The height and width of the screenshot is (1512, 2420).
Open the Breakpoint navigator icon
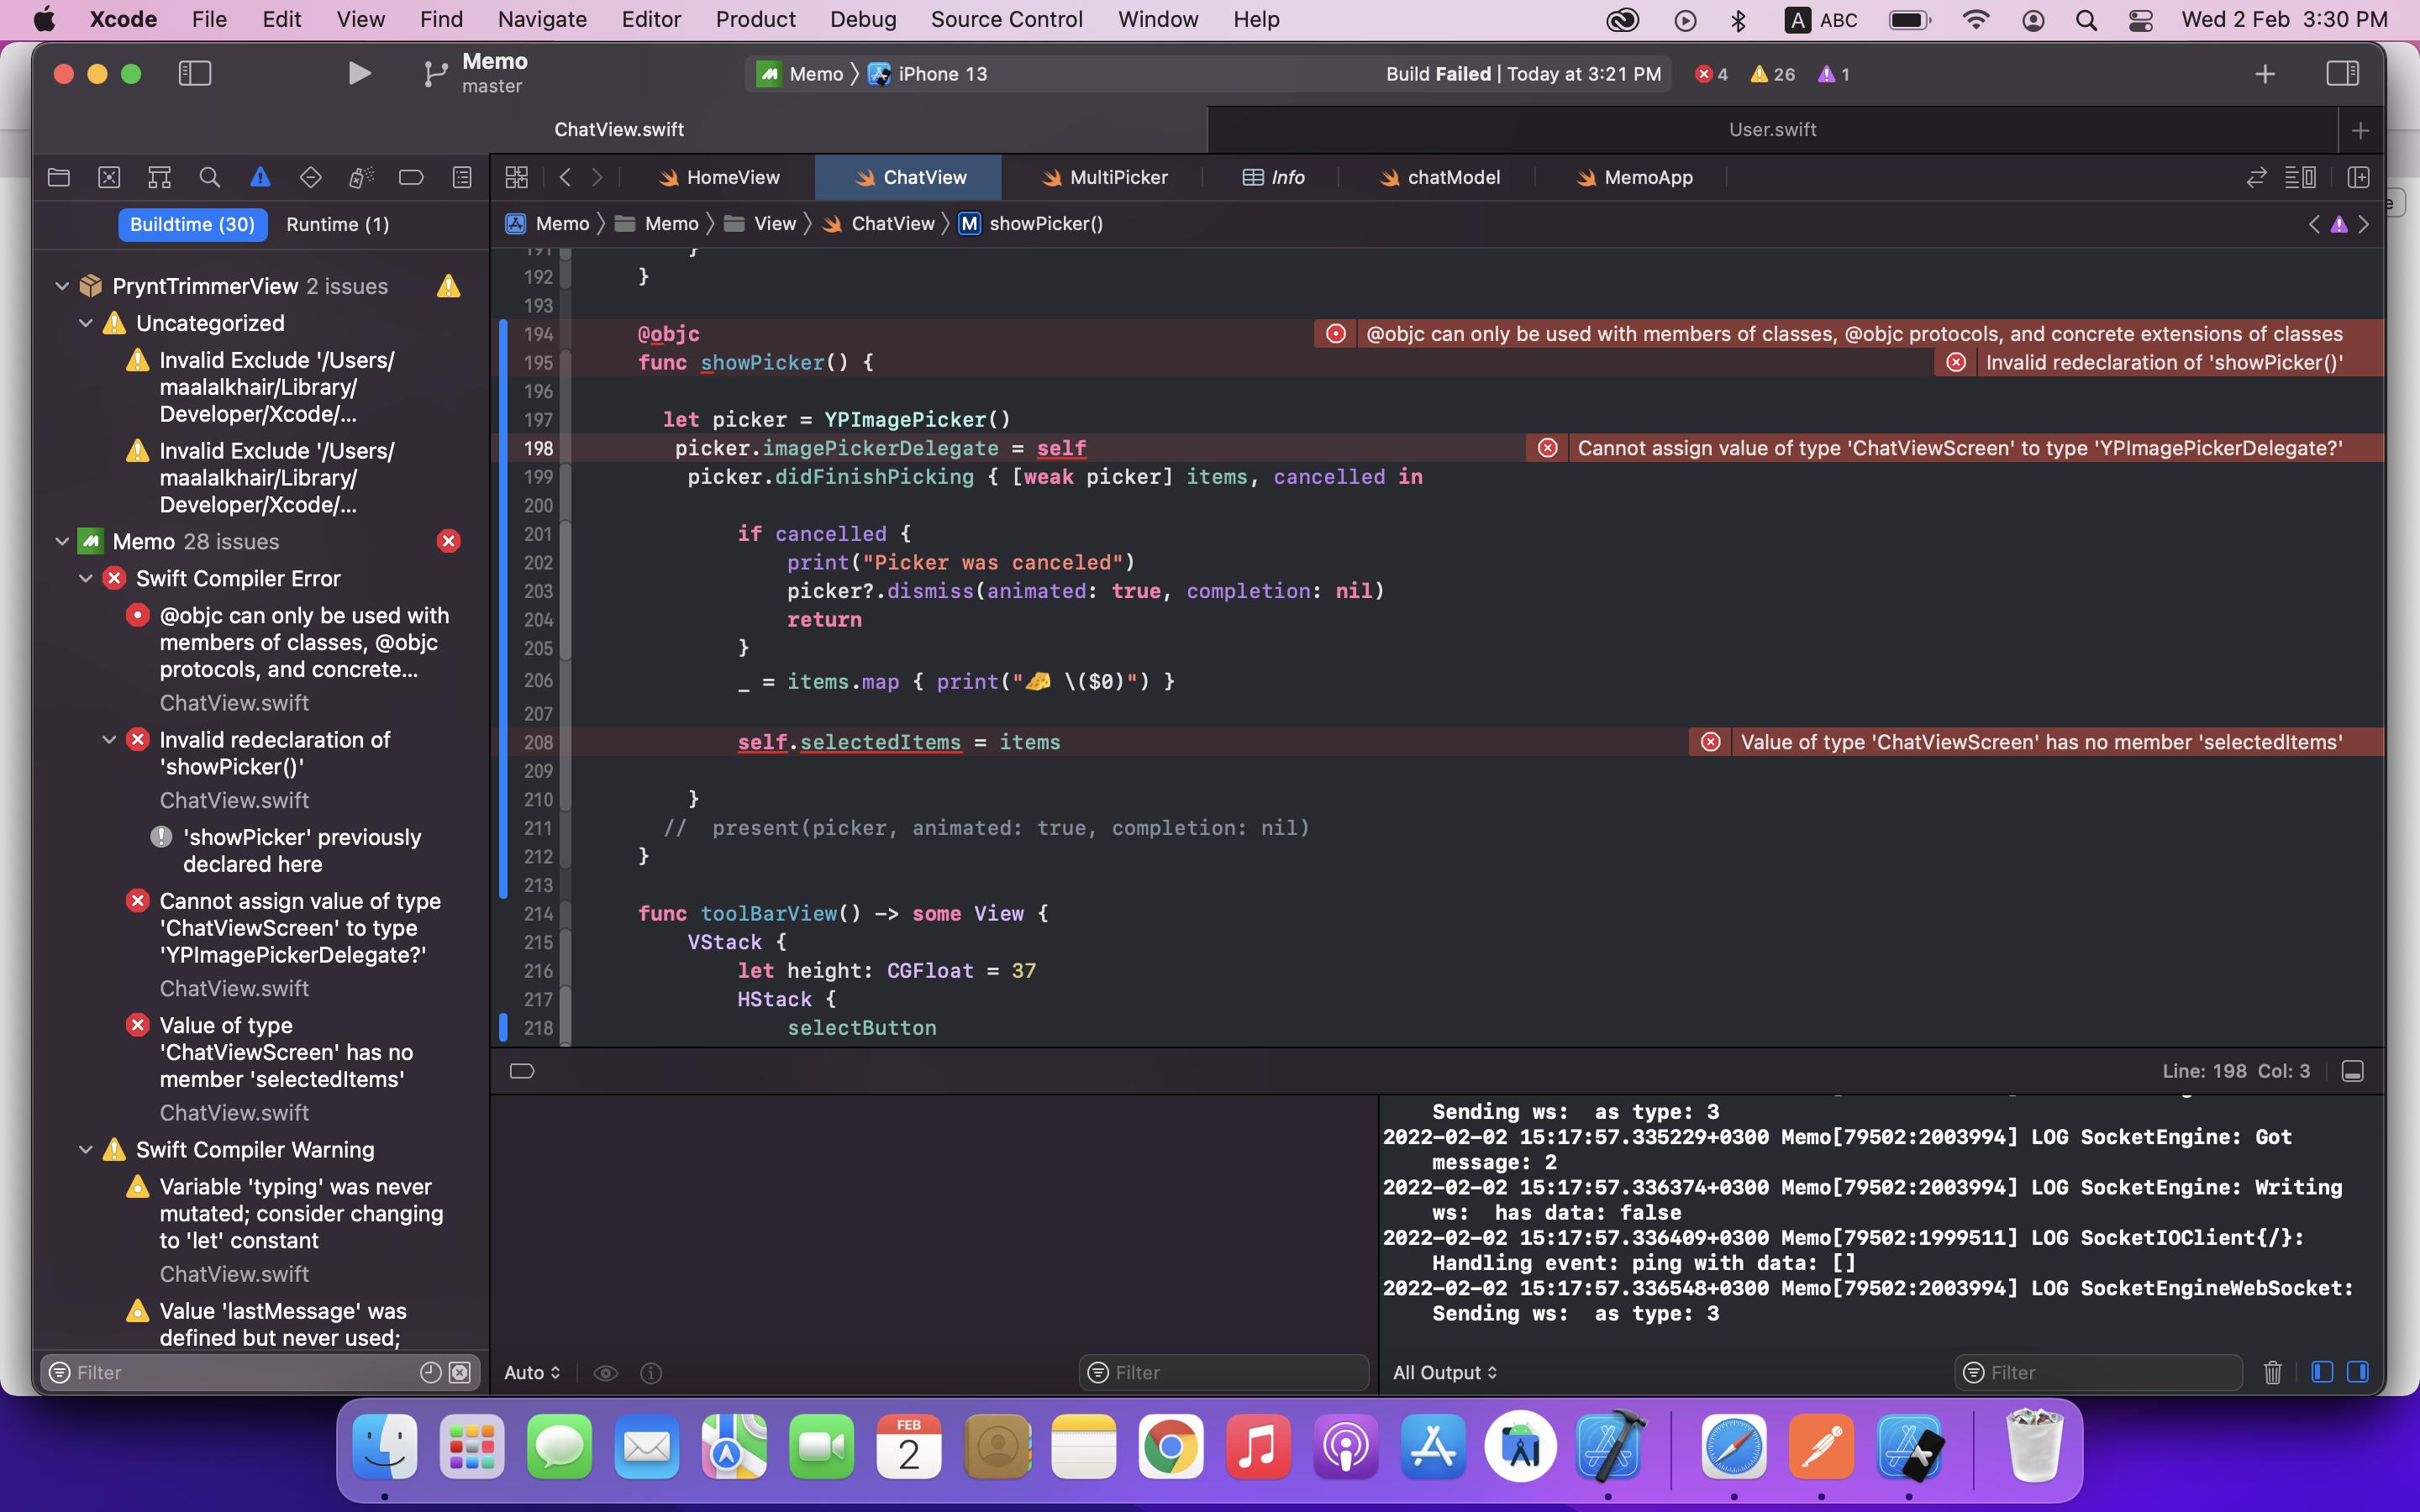tap(411, 177)
